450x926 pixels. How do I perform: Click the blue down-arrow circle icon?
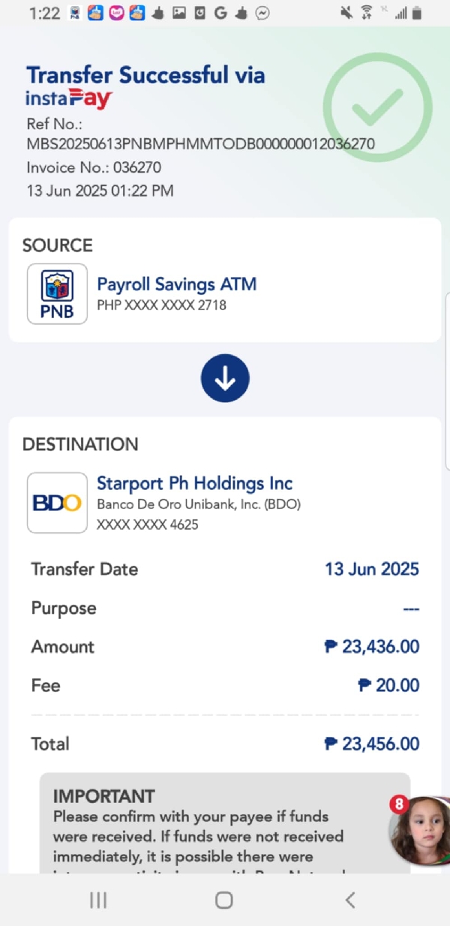(x=225, y=380)
